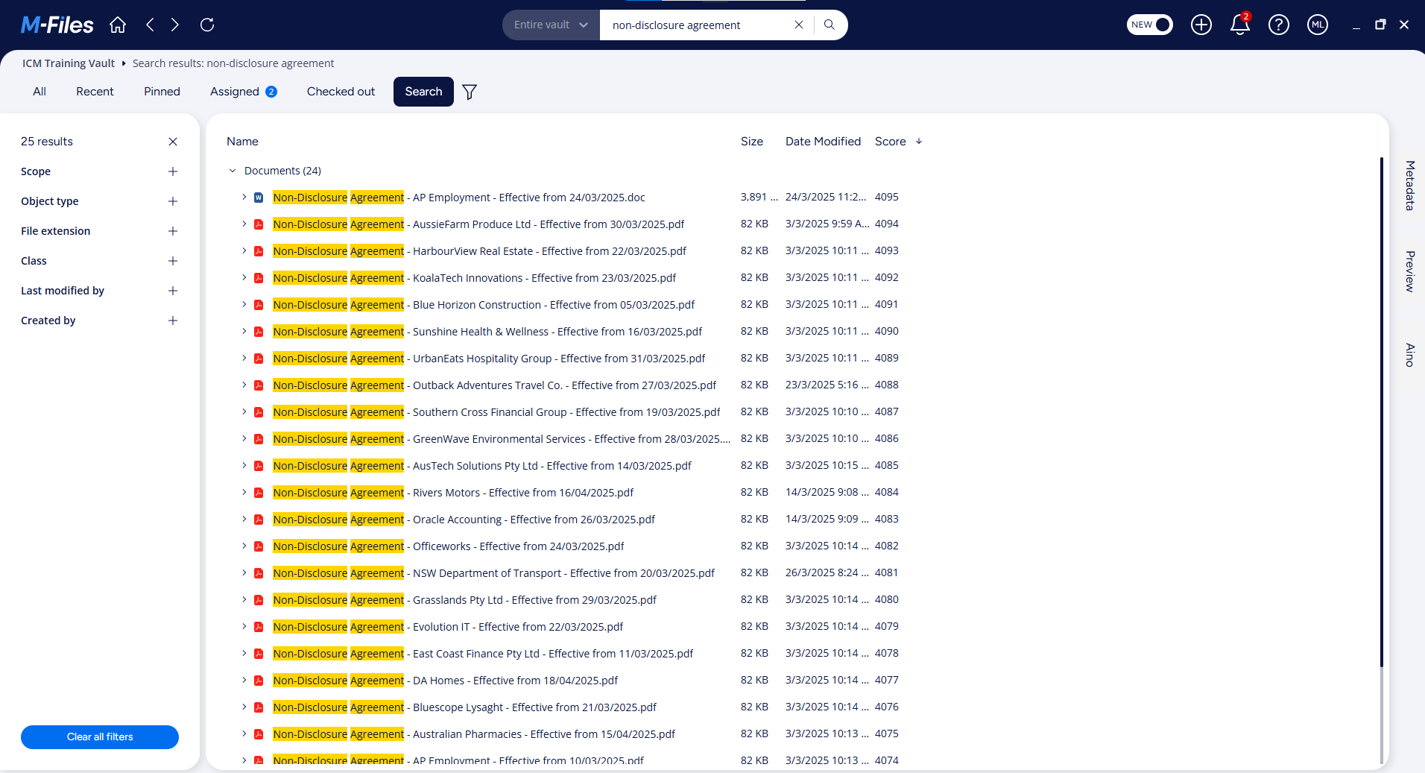
Task: Navigate back with the left arrow
Action: (x=150, y=25)
